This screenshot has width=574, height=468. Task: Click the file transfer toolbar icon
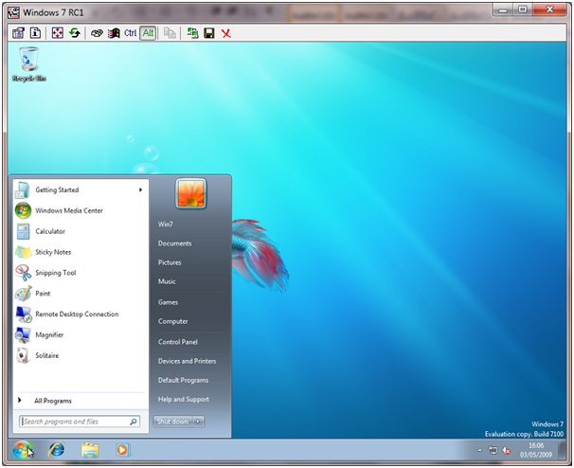pos(170,33)
